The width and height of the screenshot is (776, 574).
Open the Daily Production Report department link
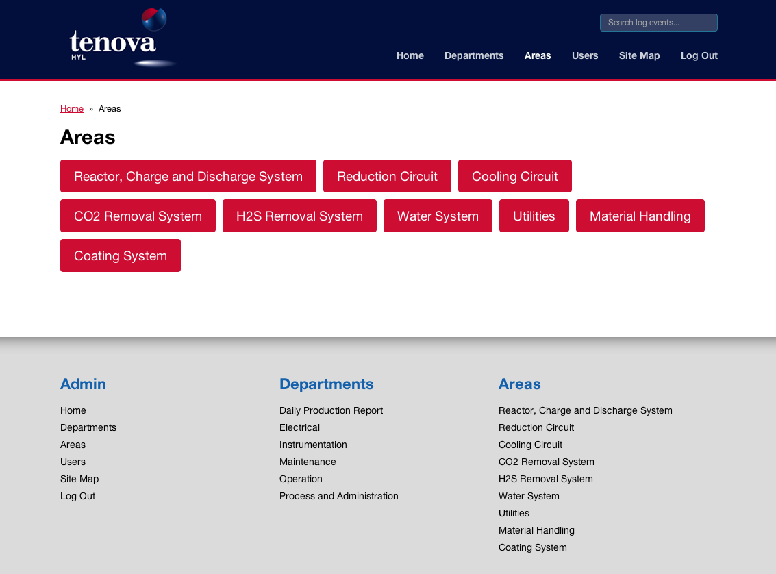(331, 411)
